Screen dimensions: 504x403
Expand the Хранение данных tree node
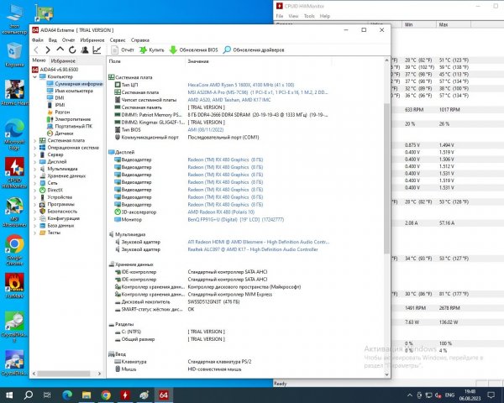tap(35, 175)
